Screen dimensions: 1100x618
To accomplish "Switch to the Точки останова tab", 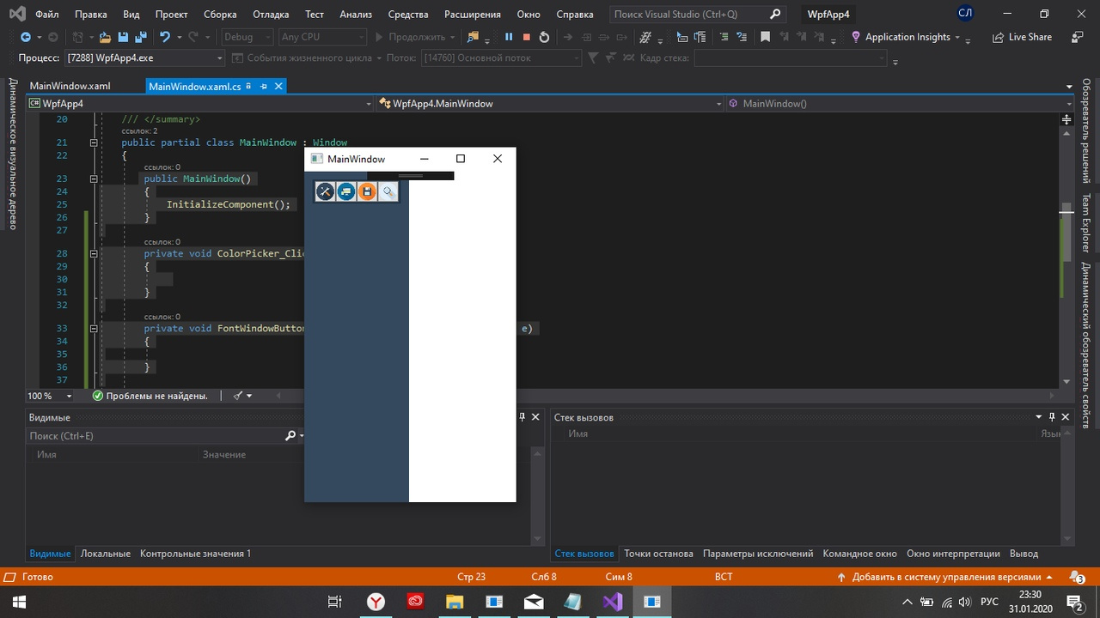I will 659,554.
